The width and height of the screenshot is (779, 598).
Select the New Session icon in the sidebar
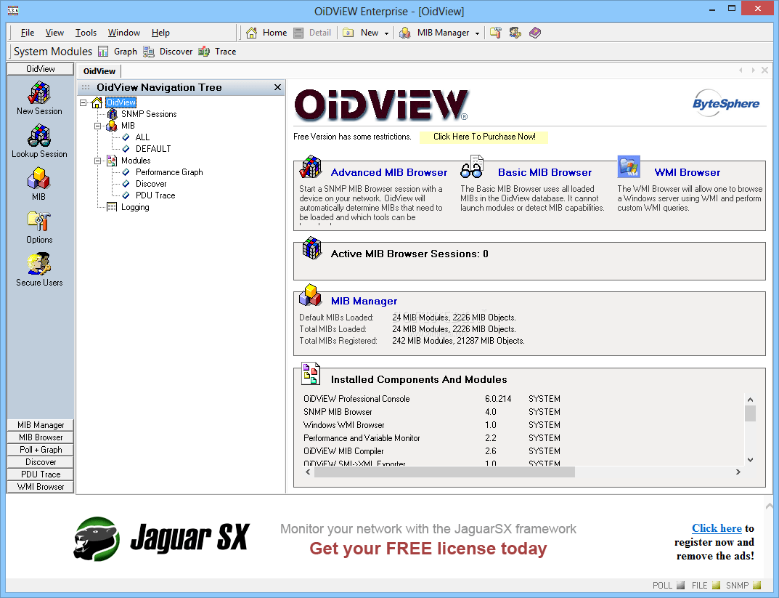pyautogui.click(x=38, y=97)
